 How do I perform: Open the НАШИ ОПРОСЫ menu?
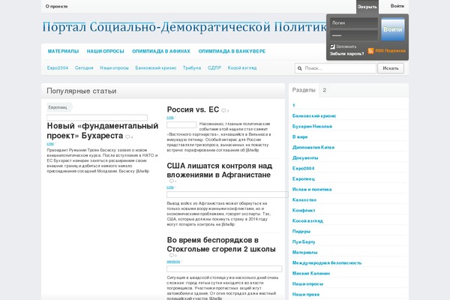[105, 52]
